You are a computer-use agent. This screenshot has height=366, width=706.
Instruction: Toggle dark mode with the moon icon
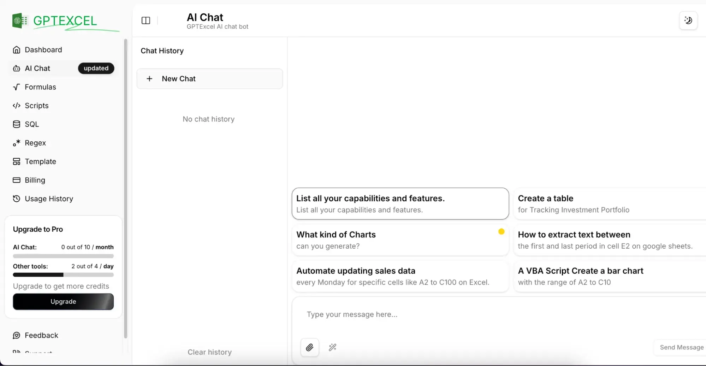(x=688, y=20)
